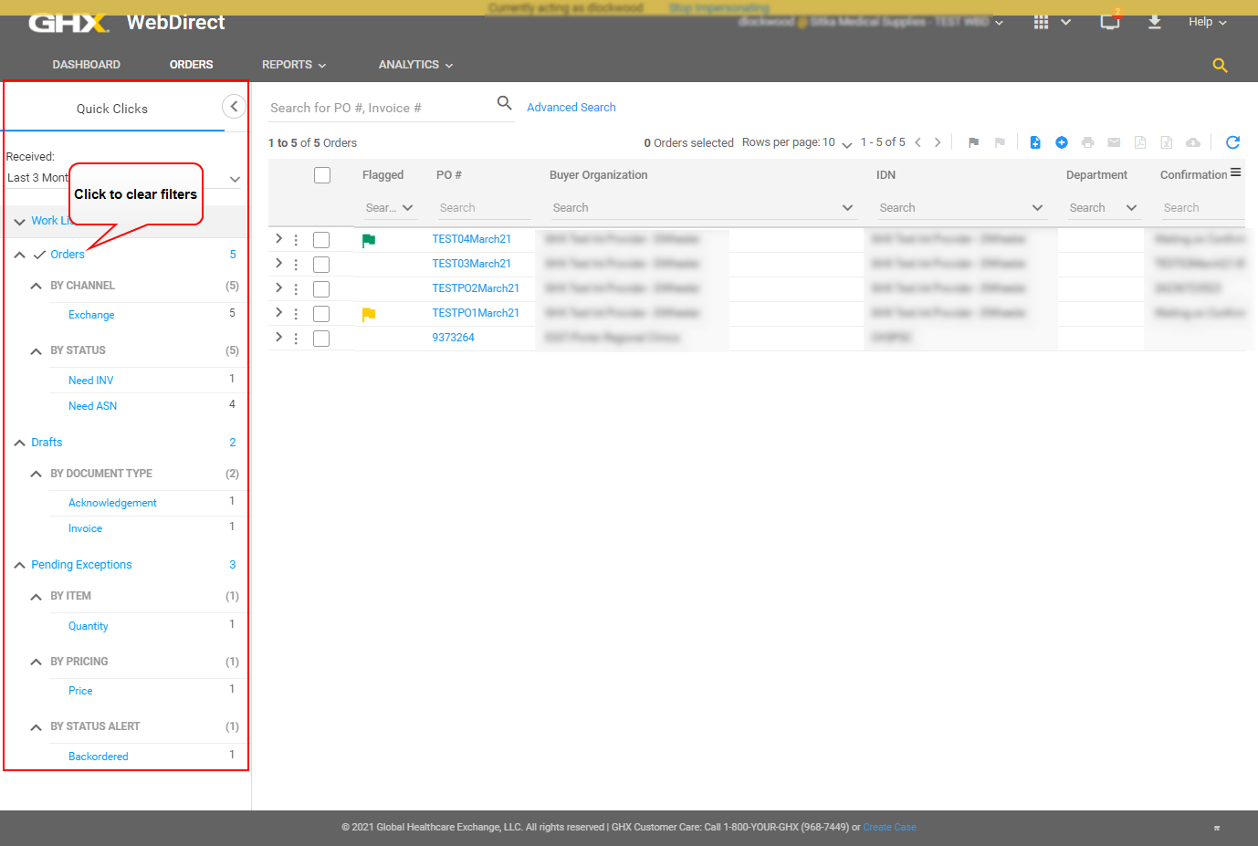
Task: Open the notifications monitor icon
Action: 1110,22
